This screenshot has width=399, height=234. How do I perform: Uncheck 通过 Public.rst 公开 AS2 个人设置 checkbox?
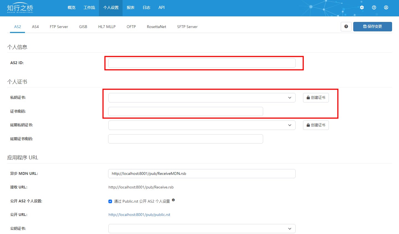coord(110,201)
